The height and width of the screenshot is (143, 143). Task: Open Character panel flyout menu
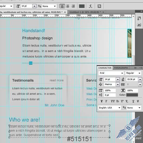pyautogui.click(x=141, y=68)
